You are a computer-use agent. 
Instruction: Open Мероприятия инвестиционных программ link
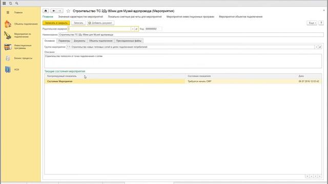(x=190, y=17)
